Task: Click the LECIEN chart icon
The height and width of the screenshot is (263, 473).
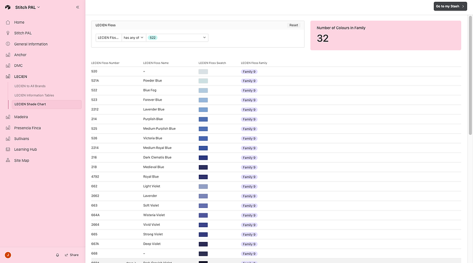Action: pyautogui.click(x=8, y=77)
